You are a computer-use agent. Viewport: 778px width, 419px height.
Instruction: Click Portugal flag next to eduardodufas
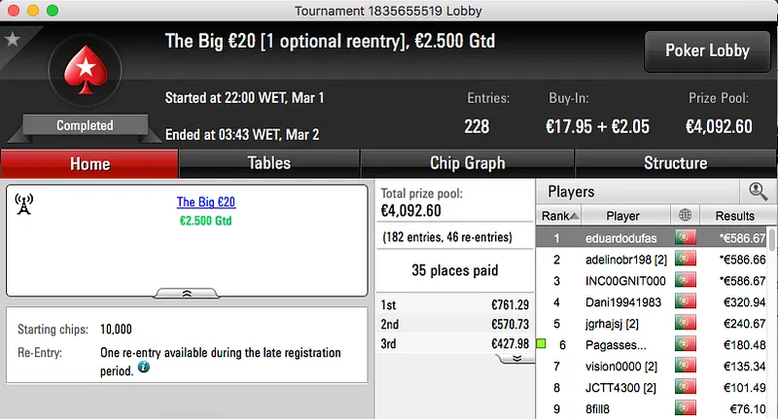click(x=686, y=237)
